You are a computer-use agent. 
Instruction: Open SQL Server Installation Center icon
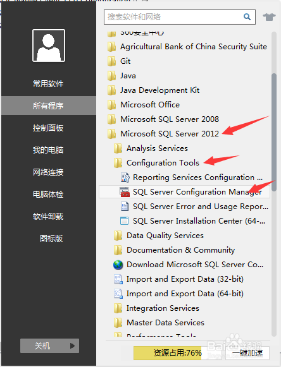click(x=124, y=221)
